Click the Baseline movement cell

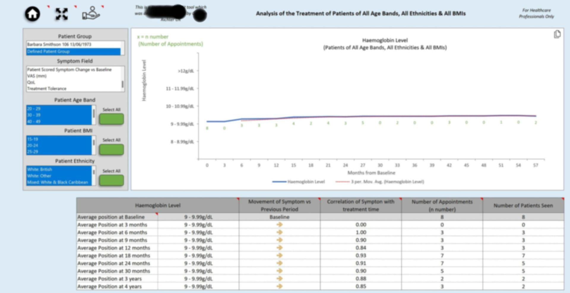(279, 217)
